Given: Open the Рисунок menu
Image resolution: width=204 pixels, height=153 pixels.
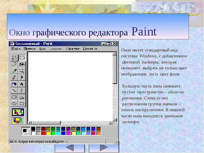Looking at the screenshot, I should click(x=56, y=49).
